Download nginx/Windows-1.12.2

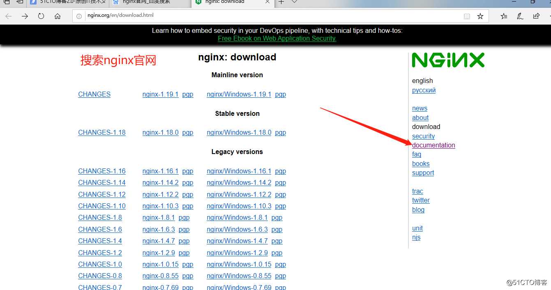coord(239,194)
